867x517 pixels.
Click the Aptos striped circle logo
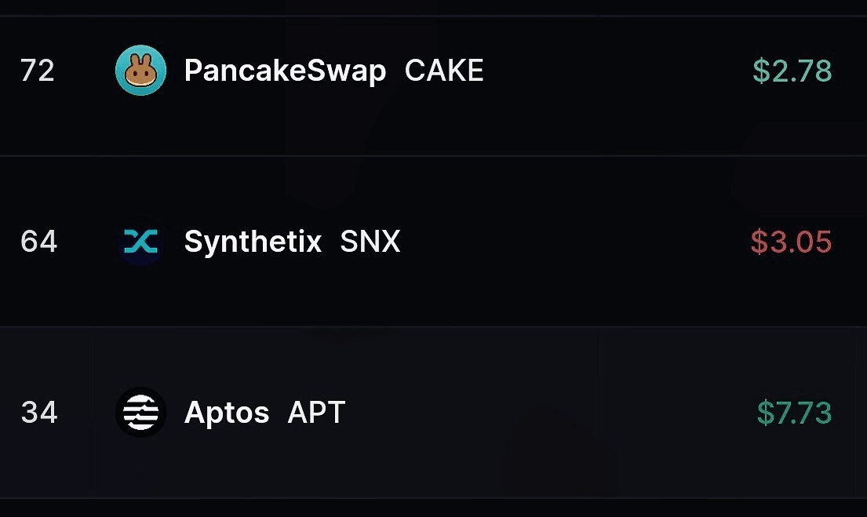(x=141, y=413)
